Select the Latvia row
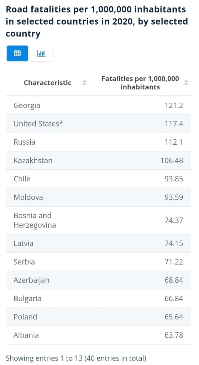Viewport: 199px width, 365px height. click(98, 243)
